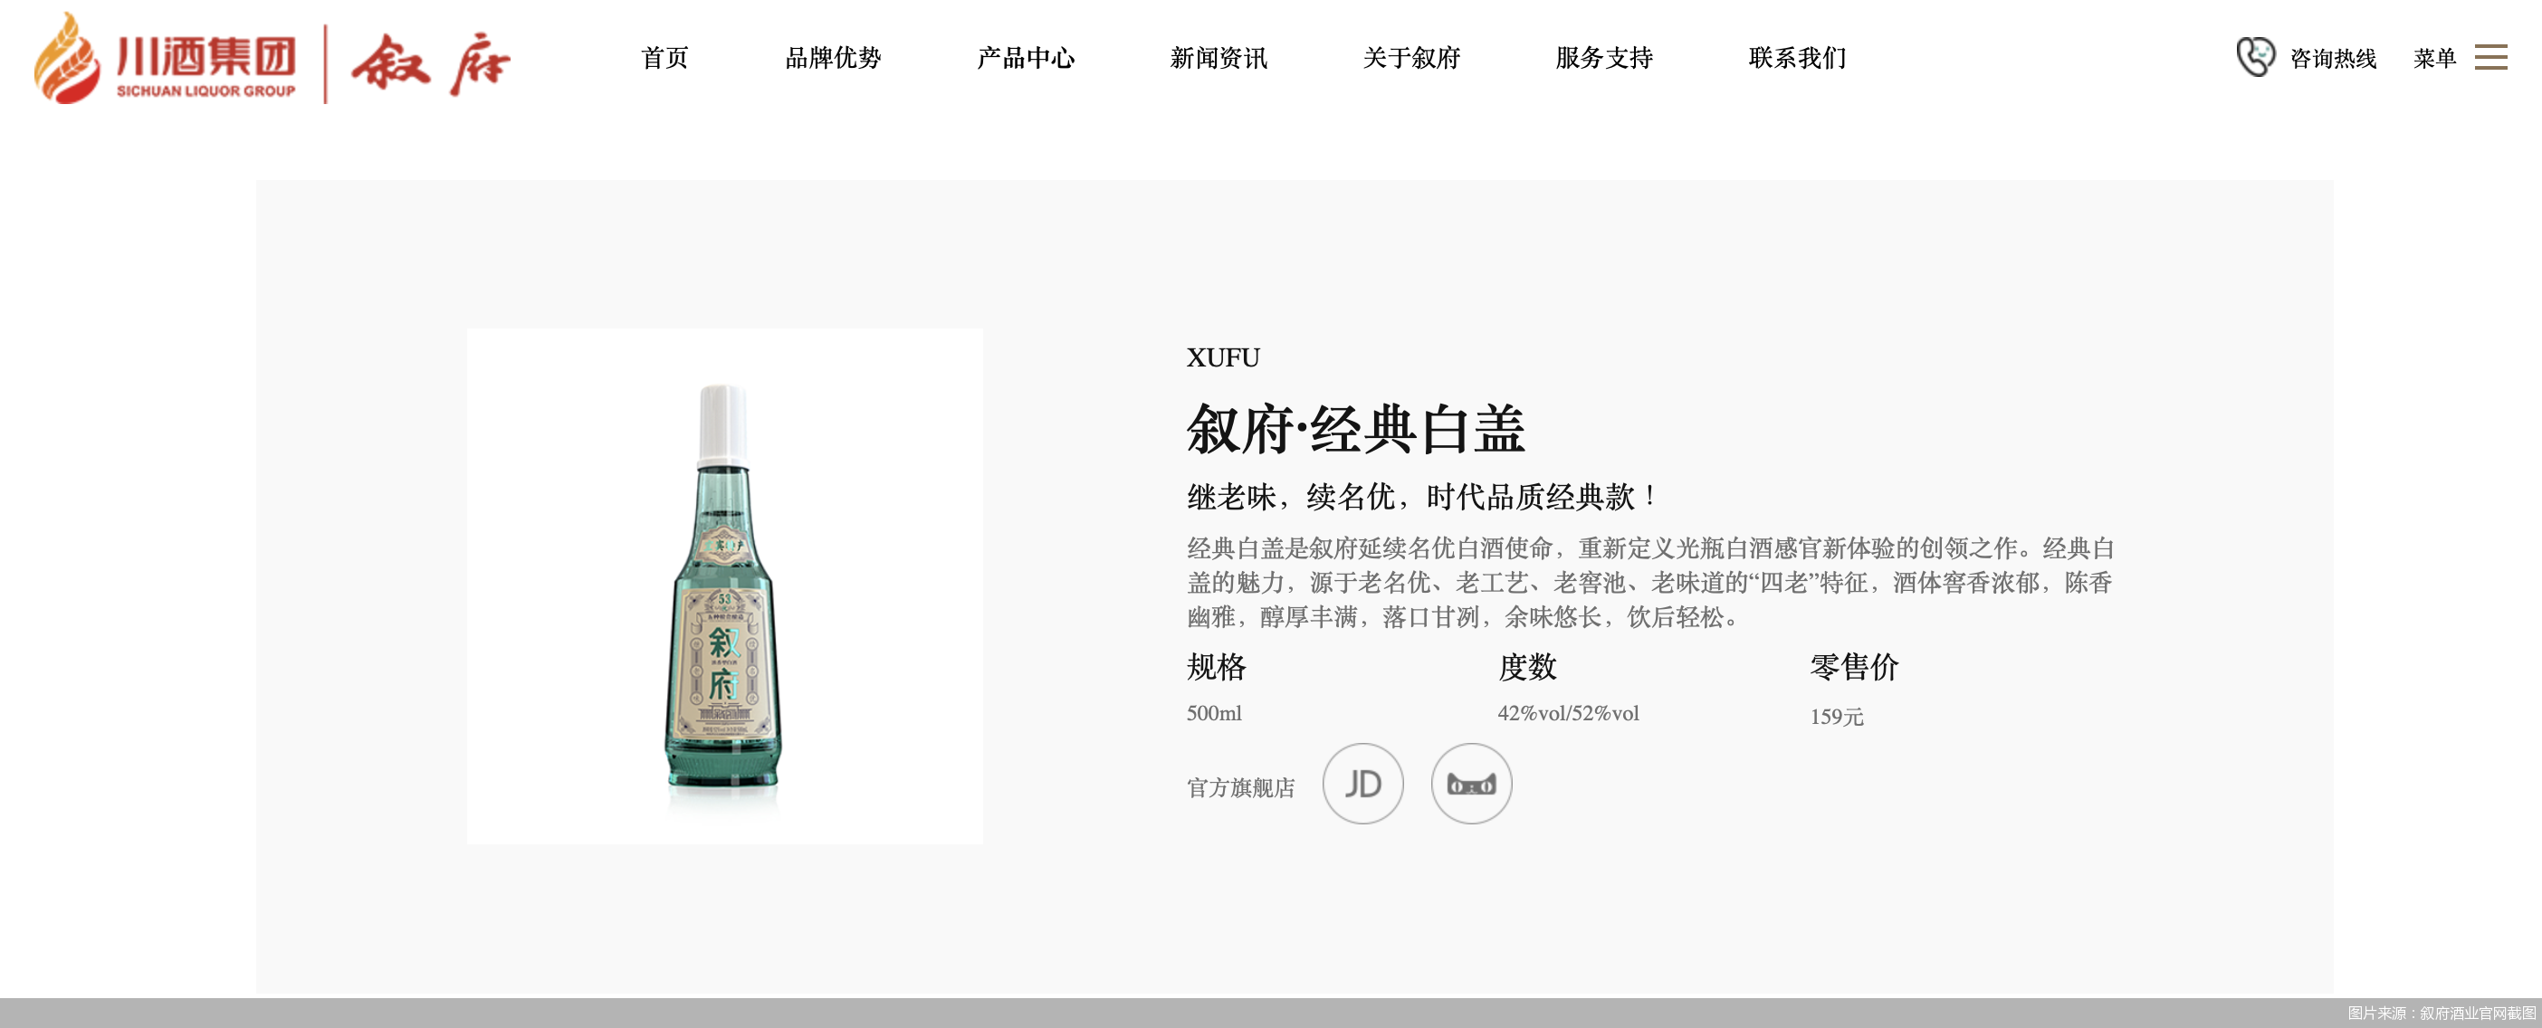View the 叙府 bottle product image
The image size is (2542, 1028).
pos(724,586)
